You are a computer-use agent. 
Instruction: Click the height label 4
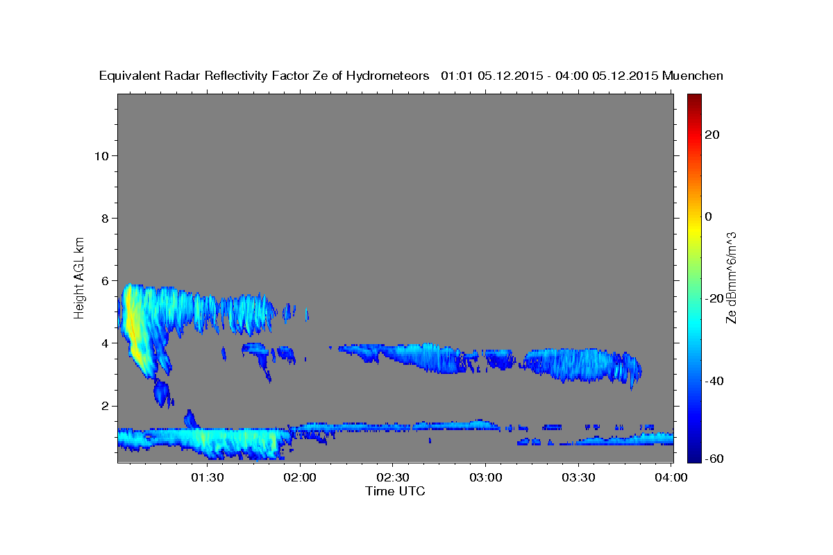106,343
